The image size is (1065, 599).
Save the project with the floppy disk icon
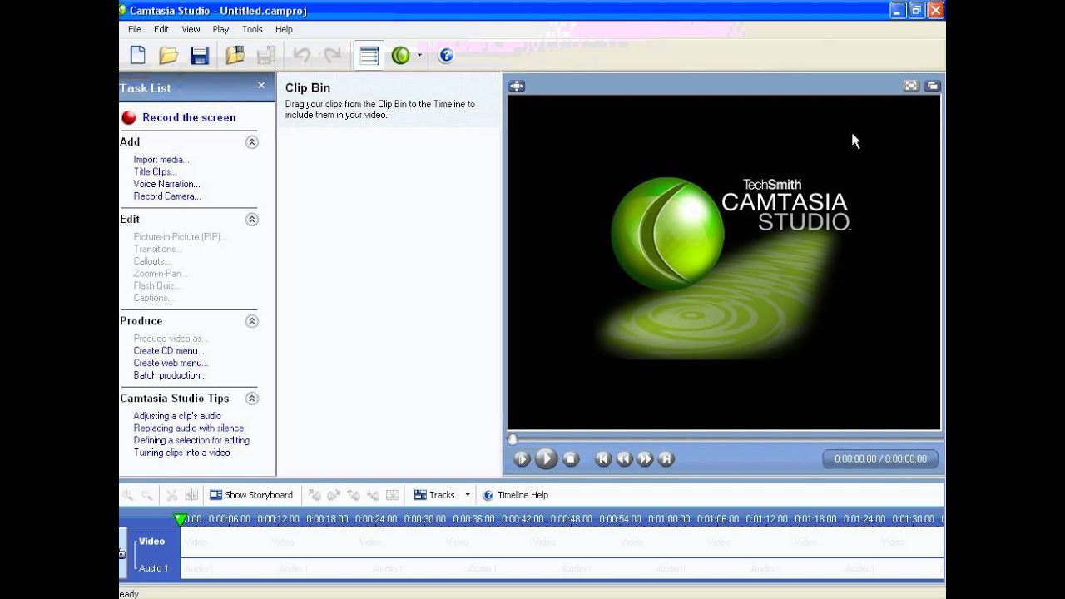point(200,56)
